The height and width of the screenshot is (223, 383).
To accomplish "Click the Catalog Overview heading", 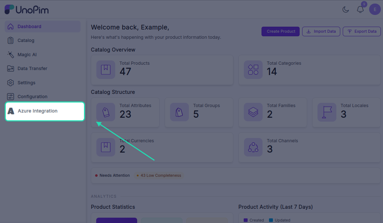I will [113, 50].
